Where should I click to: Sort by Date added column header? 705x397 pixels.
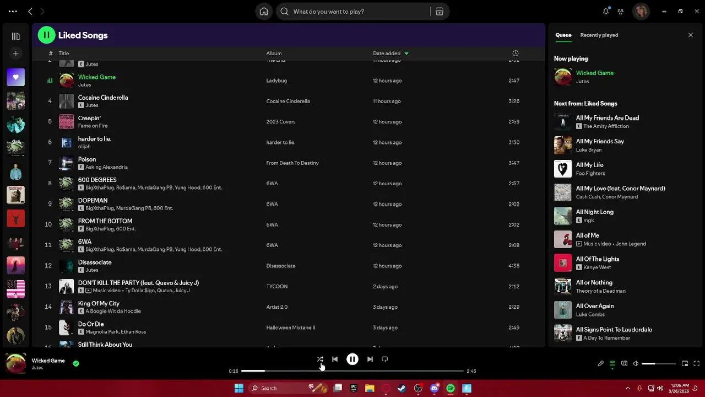click(387, 53)
